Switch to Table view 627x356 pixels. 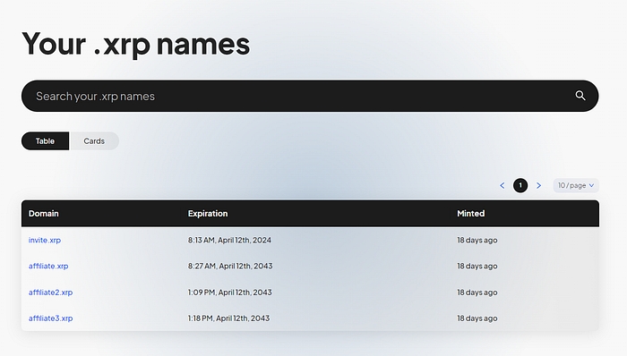coord(45,141)
